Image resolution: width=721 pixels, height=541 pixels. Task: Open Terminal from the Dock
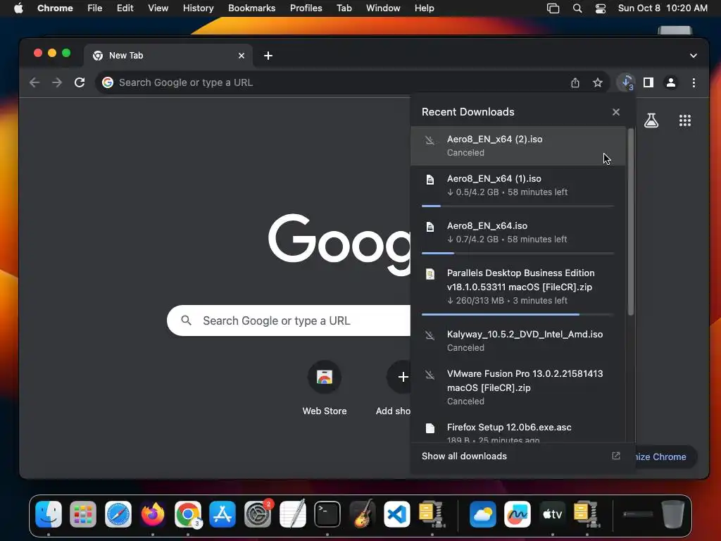coord(327,514)
